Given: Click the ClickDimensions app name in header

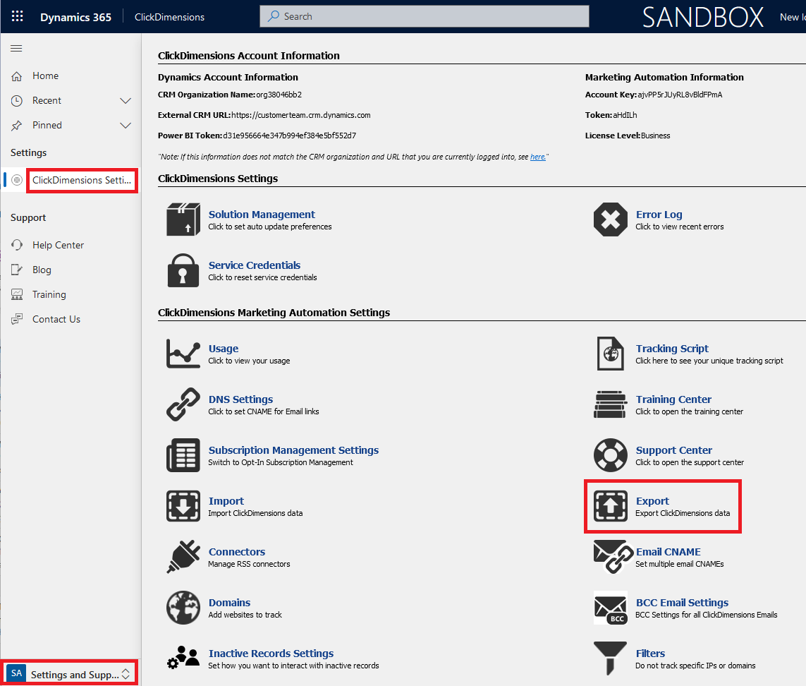Looking at the screenshot, I should coord(170,17).
